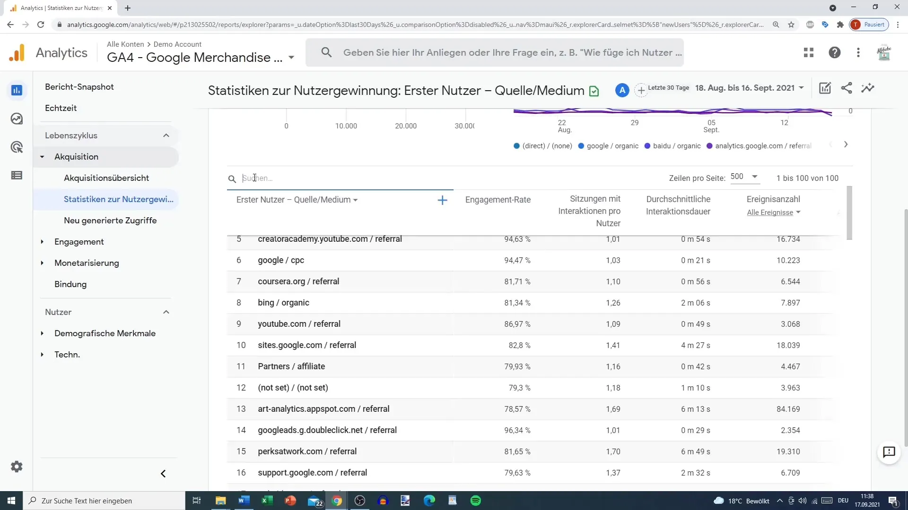Toggle the baidu / organic legend dot
Image resolution: width=908 pixels, height=510 pixels.
[647, 146]
